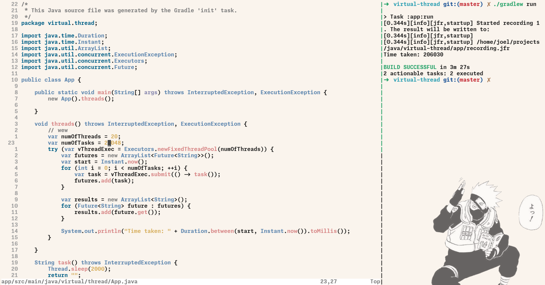This screenshot has height=285, width=545.
Task: Click the 'Duration' import name
Action: pos(91,36)
